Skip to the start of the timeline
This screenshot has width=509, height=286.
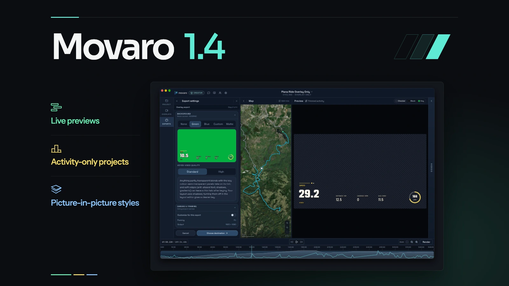(292, 242)
